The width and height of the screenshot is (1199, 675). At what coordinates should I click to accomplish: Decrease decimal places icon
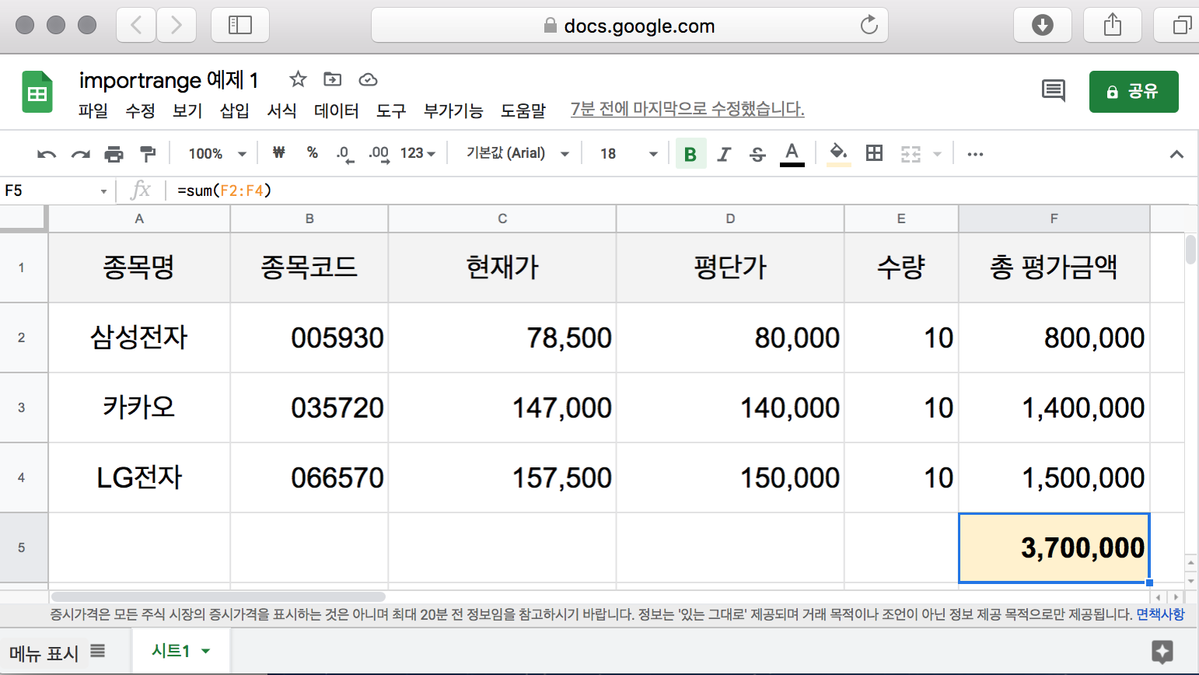point(345,154)
